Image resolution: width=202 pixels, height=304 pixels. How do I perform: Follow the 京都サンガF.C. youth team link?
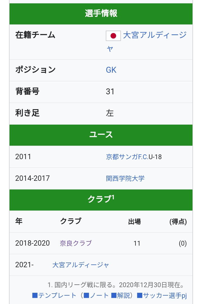(x=127, y=157)
